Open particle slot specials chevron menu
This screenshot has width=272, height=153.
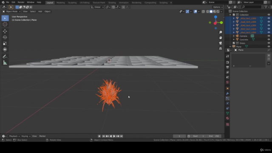269,63
